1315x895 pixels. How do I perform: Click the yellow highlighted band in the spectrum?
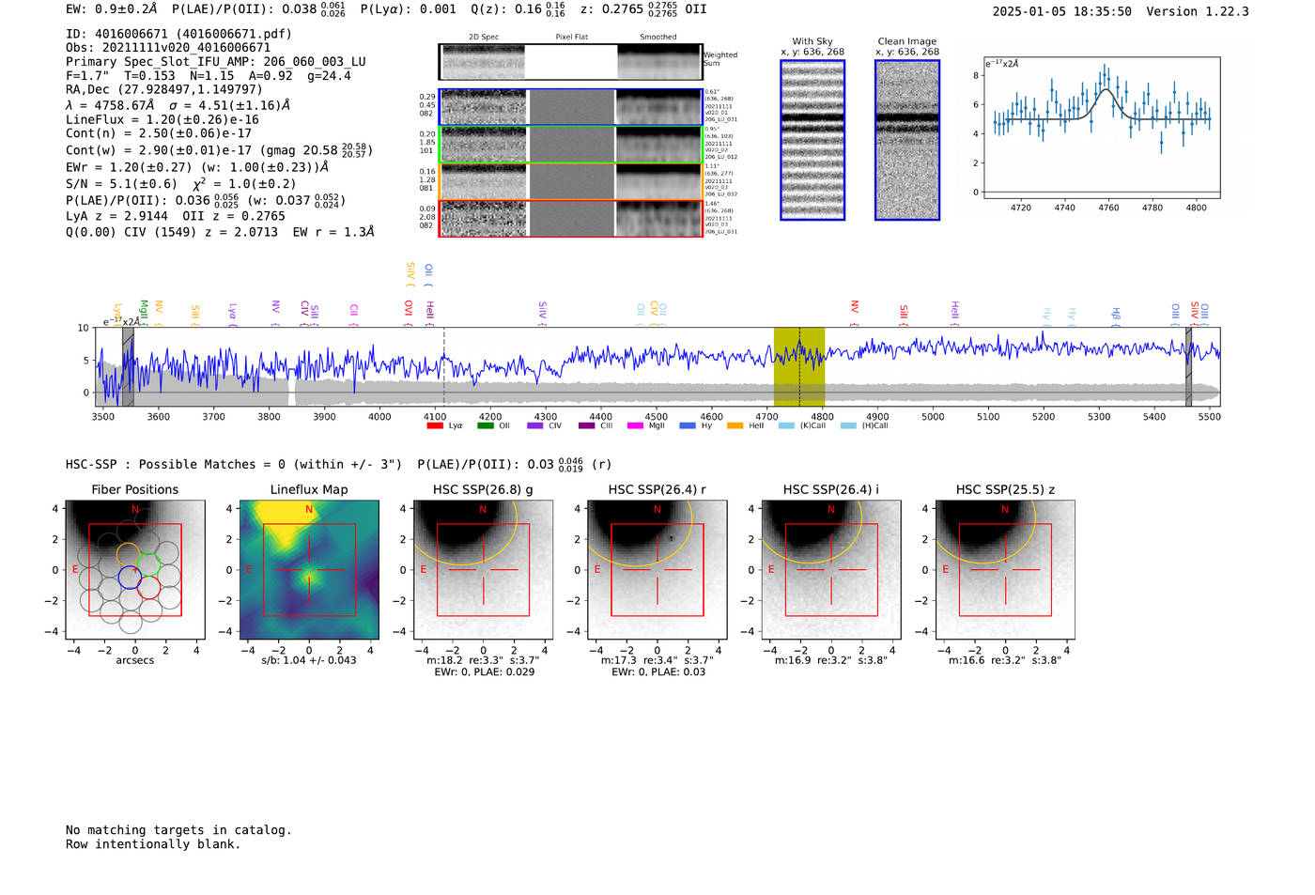(799, 366)
